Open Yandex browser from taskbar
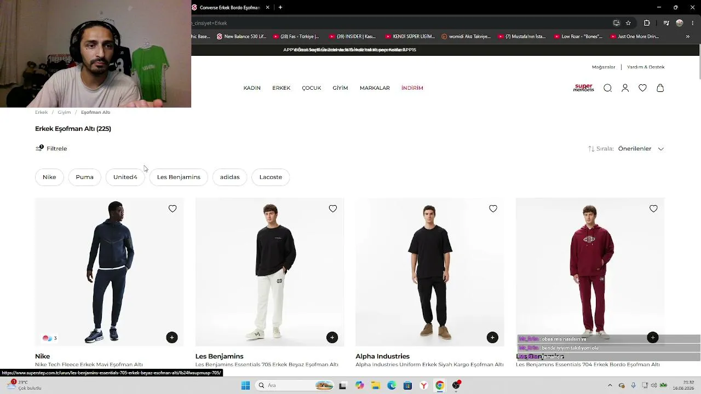 point(423,385)
